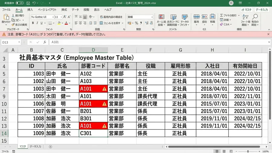The image size is (272, 153).
Task: Click the Delete cells icon
Action: 205,17
